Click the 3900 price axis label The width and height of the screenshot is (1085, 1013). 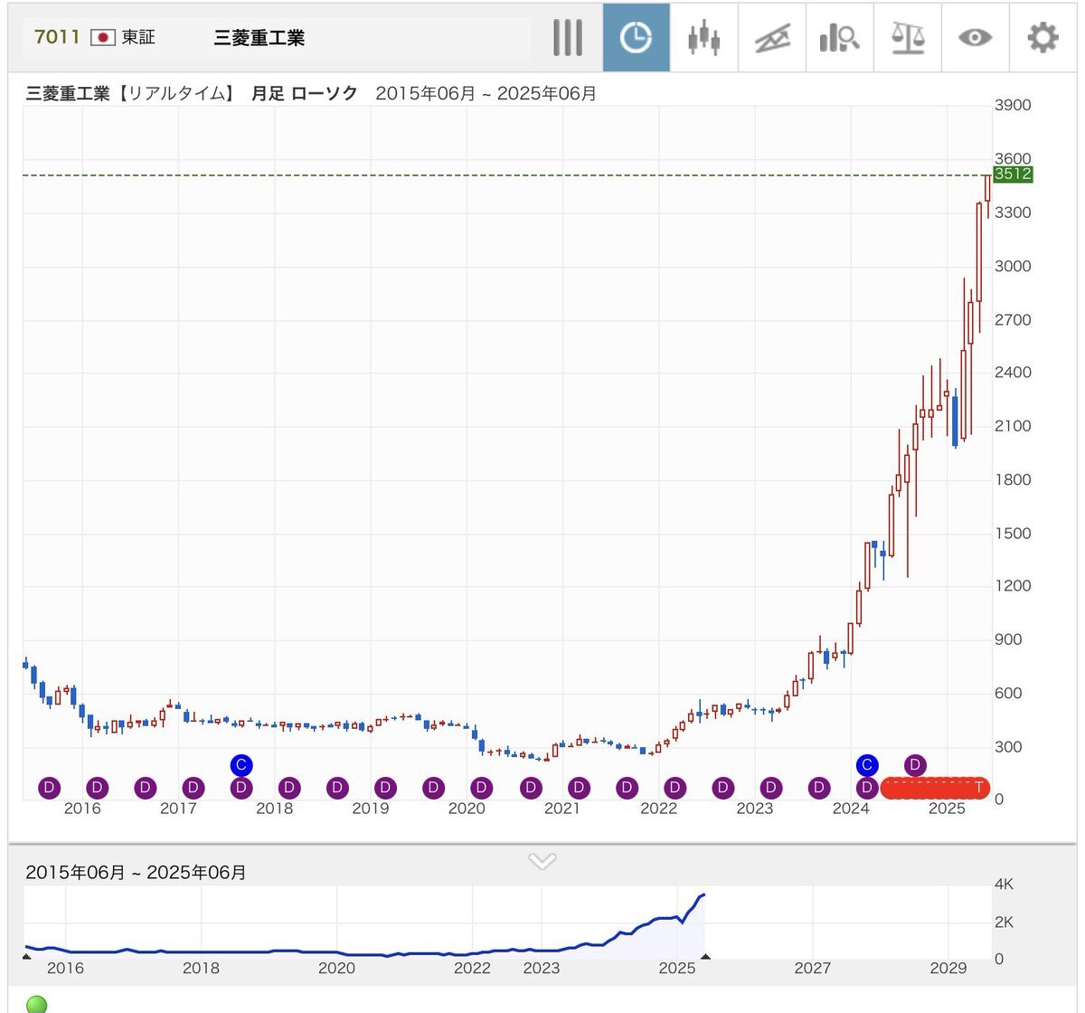pyautogui.click(x=1013, y=106)
